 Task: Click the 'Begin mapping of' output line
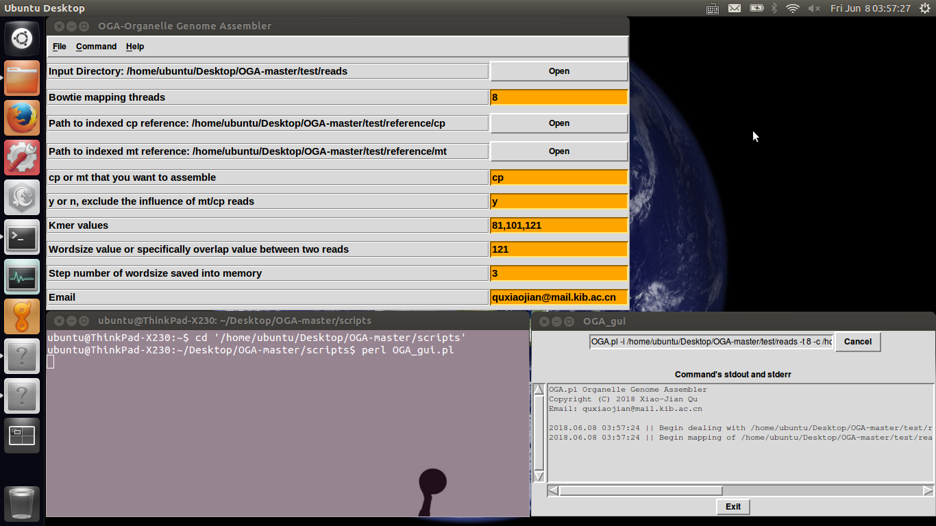pos(741,438)
